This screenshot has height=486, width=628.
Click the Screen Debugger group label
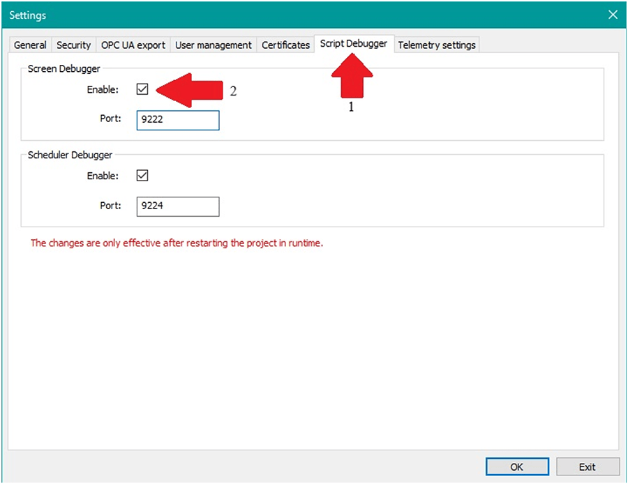point(63,69)
